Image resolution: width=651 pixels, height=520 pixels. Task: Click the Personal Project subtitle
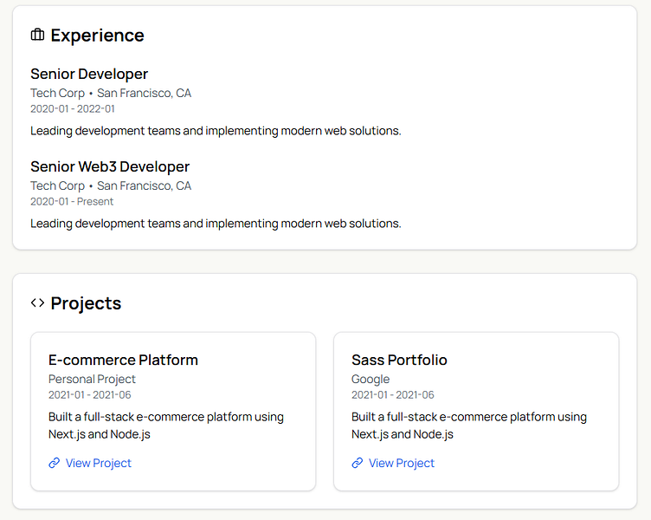point(92,380)
